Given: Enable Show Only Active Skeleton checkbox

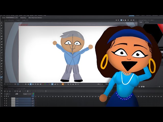Looking at the screenshot, I should pos(28,18).
